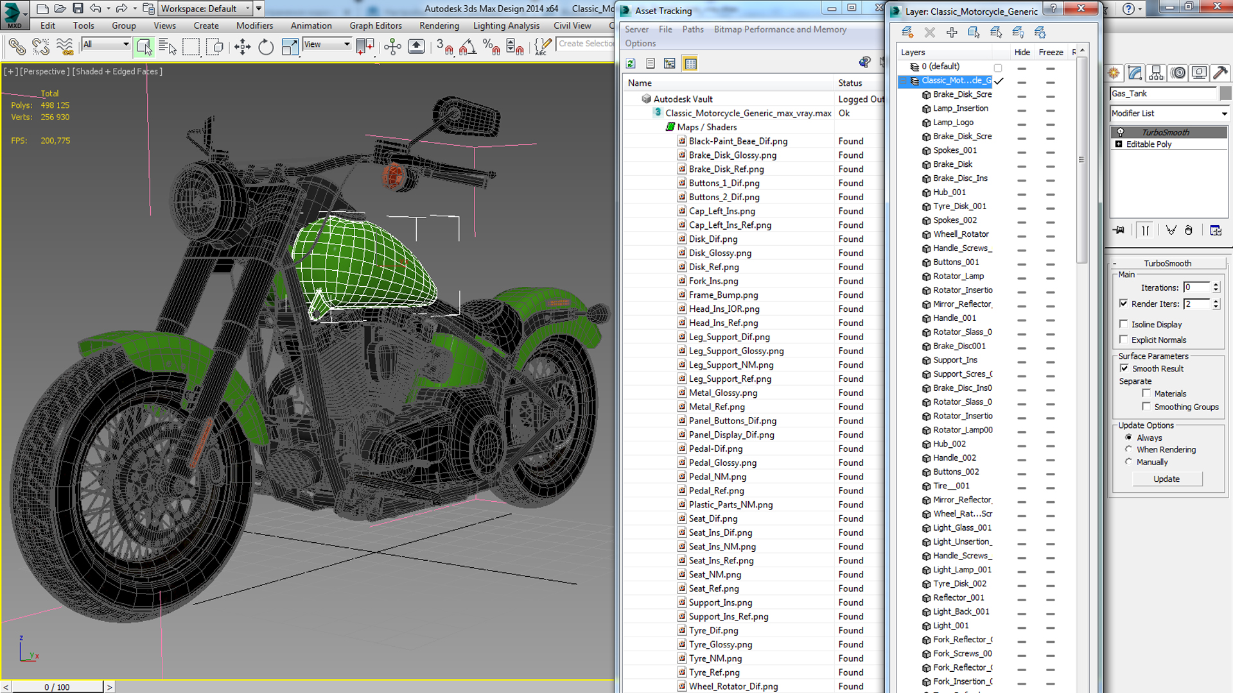Select the Always update option
This screenshot has width=1233, height=693.
pos(1128,437)
